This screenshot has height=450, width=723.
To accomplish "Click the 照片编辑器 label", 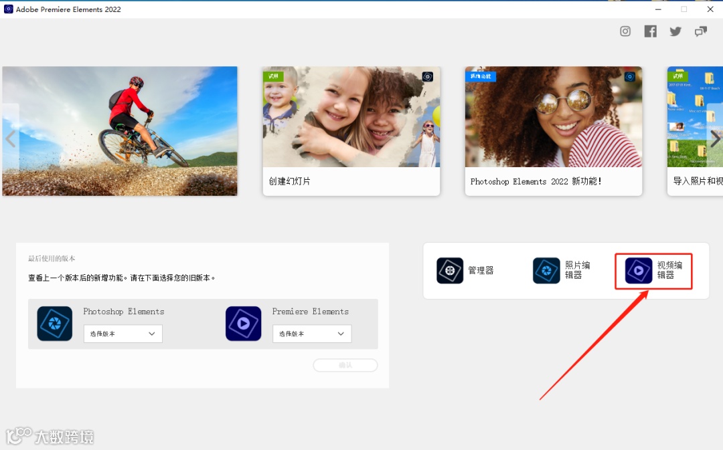I will (x=577, y=270).
